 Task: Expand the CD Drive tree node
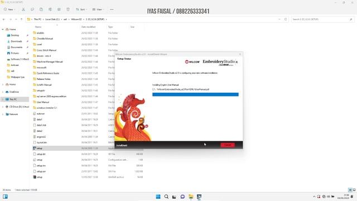(3, 107)
